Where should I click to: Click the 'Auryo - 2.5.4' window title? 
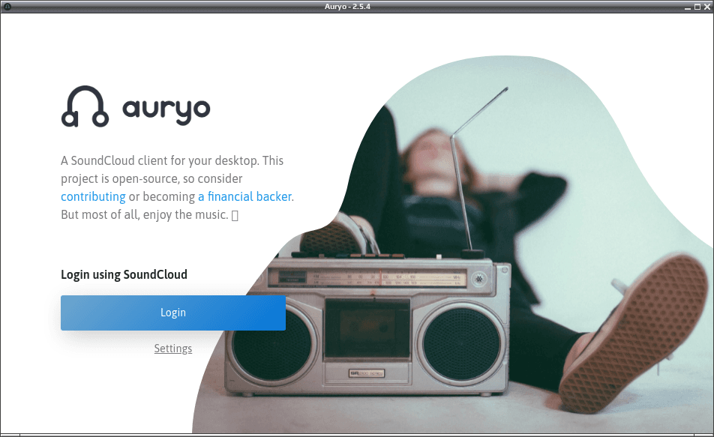tap(347, 7)
